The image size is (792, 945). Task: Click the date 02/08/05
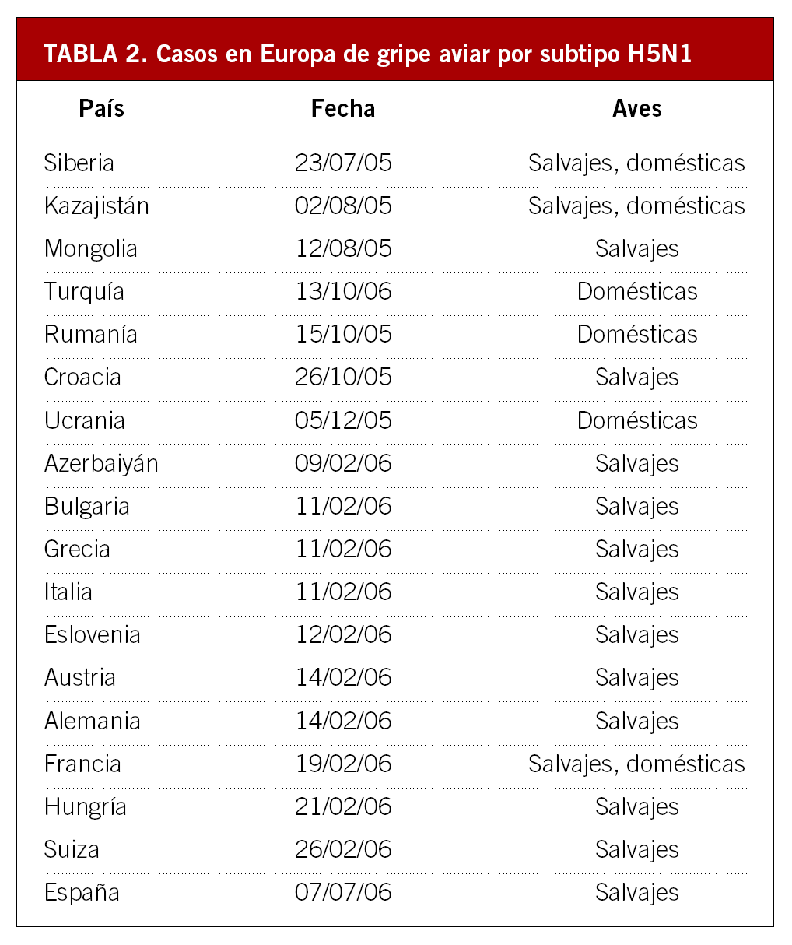click(343, 206)
